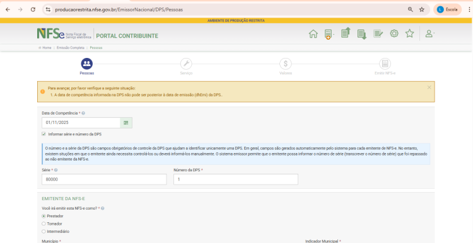
Task: Open the Escola browser profile button
Action: point(447,9)
